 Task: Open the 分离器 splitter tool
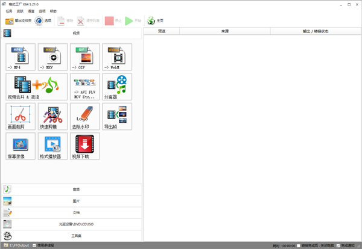117,87
